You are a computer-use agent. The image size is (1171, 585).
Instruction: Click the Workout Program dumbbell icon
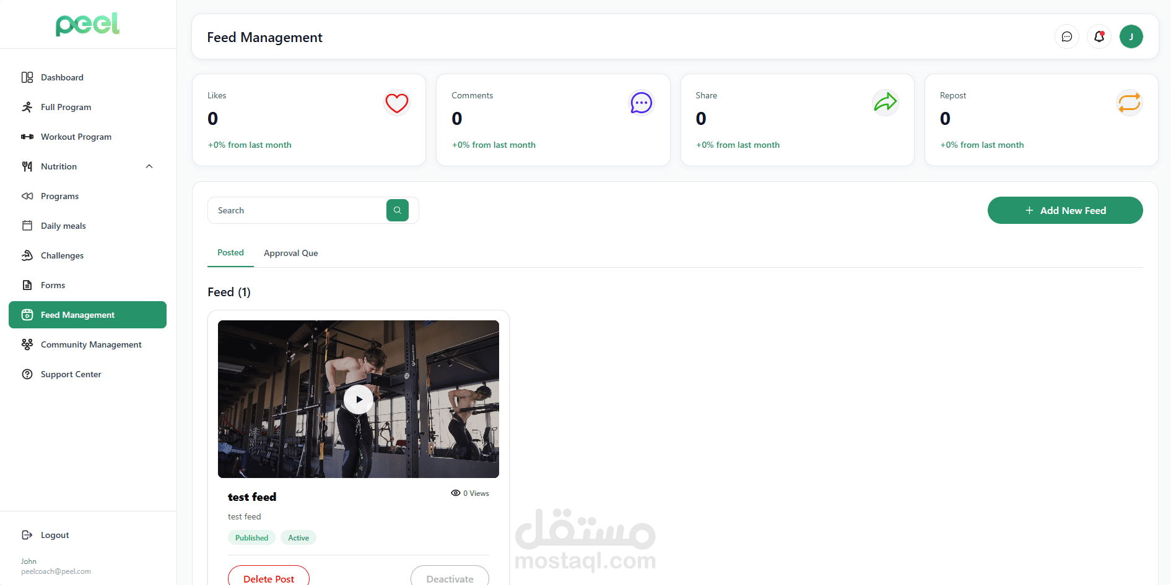coord(27,137)
